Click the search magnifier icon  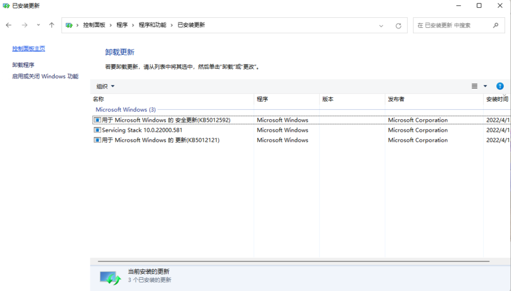(496, 25)
